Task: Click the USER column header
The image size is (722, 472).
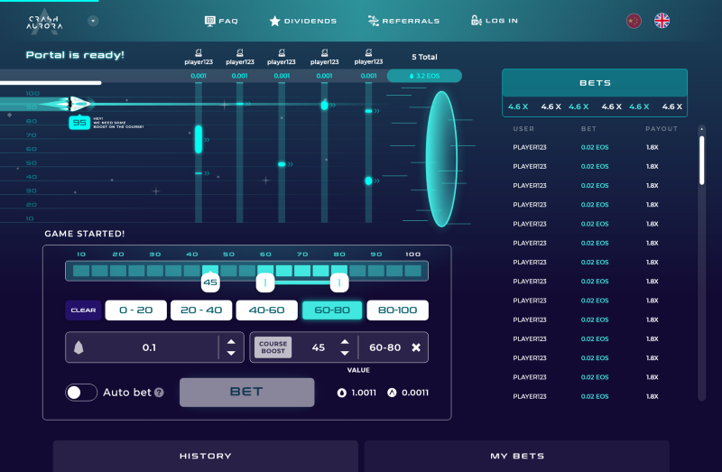Action: (x=523, y=129)
